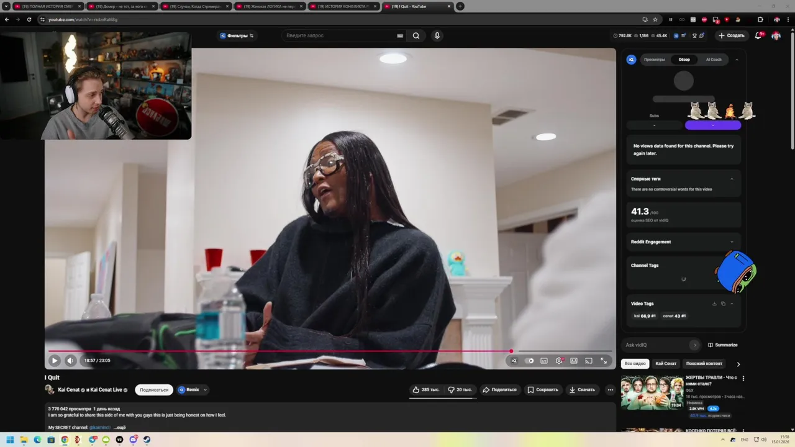The width and height of the screenshot is (795, 447).
Task: Open ЖЕРТВЫ ТРАВЛИ recommended video thumbnail
Action: [652, 392]
